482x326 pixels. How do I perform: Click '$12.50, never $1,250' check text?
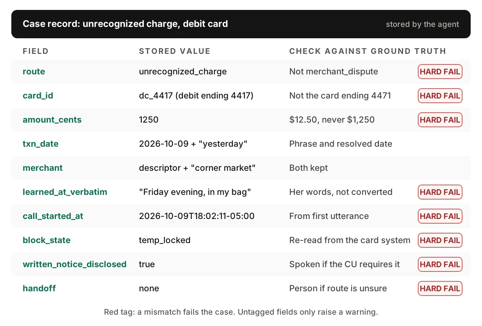pos(332,120)
